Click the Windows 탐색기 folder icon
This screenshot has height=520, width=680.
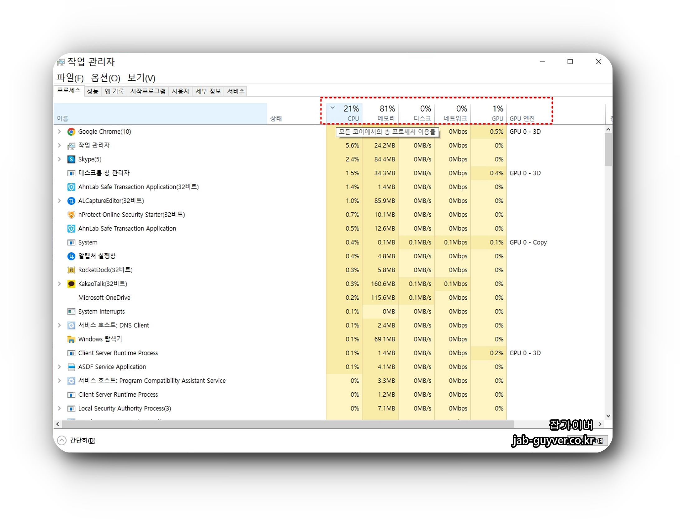71,339
